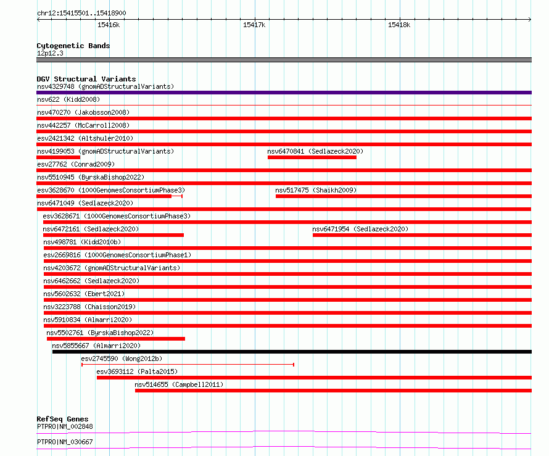Click the ruler's right arrow end
The width and height of the screenshot is (549, 456).
(530, 19)
